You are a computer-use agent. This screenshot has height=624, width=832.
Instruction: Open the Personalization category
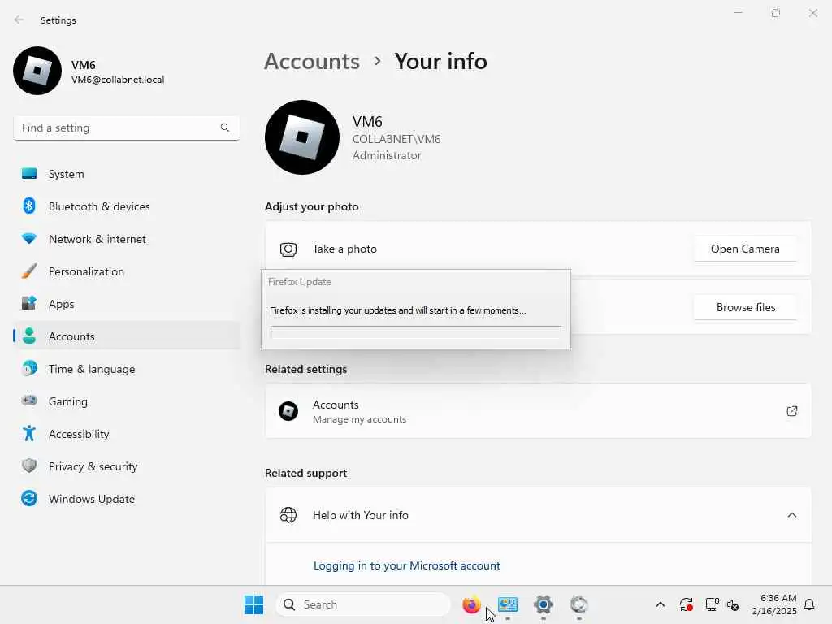click(127, 271)
